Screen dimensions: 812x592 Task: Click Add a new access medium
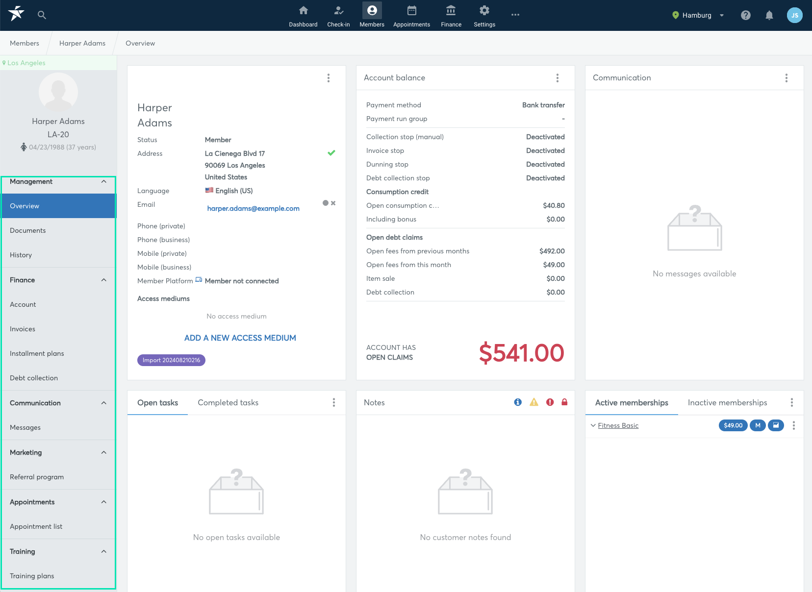click(240, 338)
